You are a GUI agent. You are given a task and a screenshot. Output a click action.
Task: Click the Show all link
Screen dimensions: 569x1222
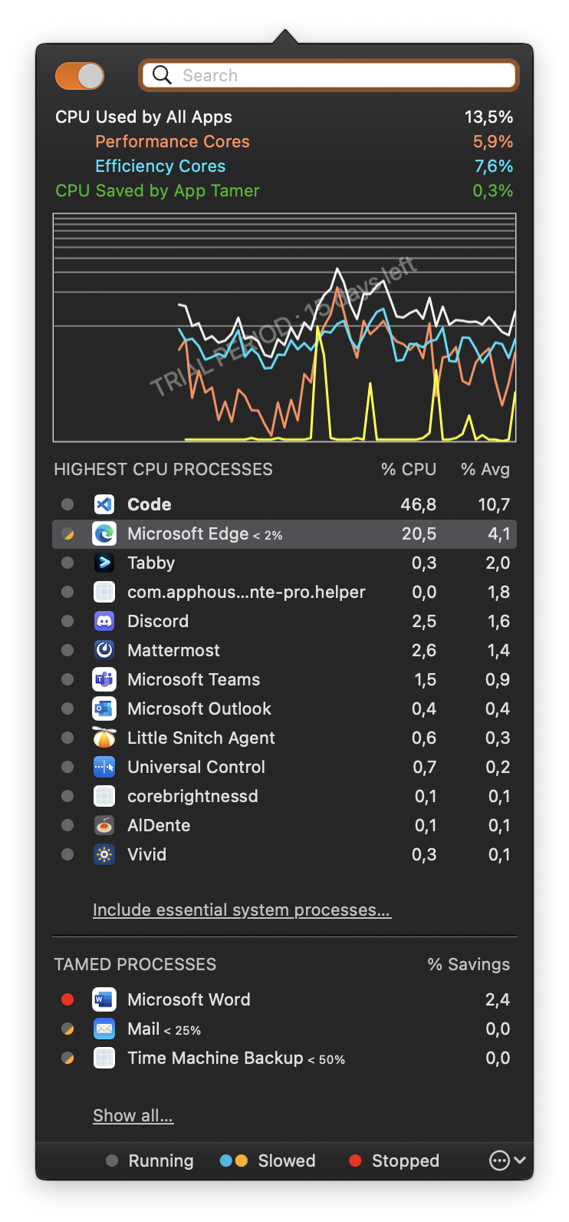(133, 1116)
